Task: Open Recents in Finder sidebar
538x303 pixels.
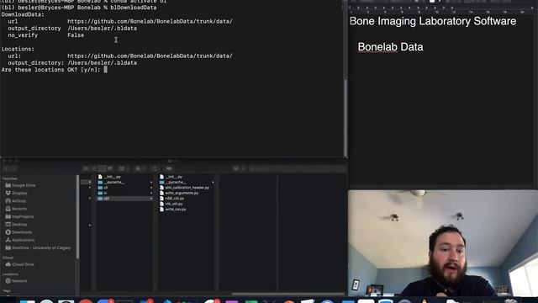Action: 16,209
